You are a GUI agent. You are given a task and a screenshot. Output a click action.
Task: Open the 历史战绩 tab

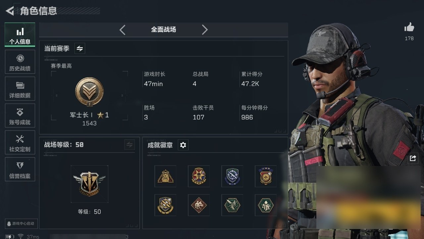[x=20, y=63]
